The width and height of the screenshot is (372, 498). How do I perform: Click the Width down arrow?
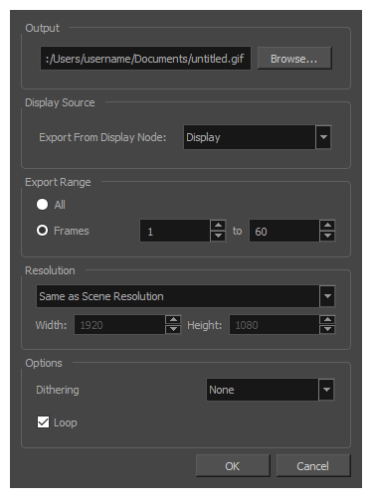click(x=173, y=329)
